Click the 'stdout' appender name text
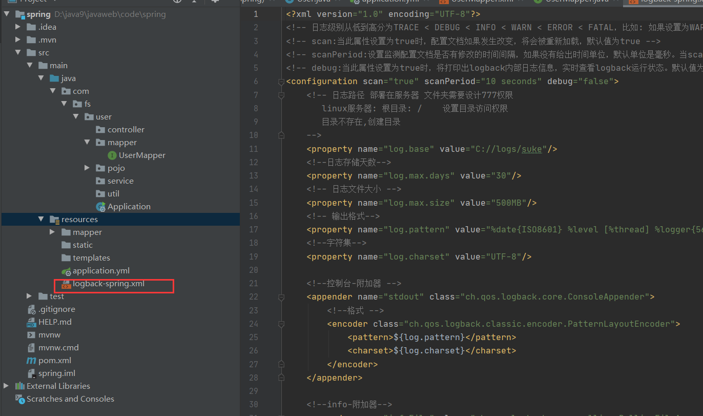703x416 pixels. click(x=404, y=297)
